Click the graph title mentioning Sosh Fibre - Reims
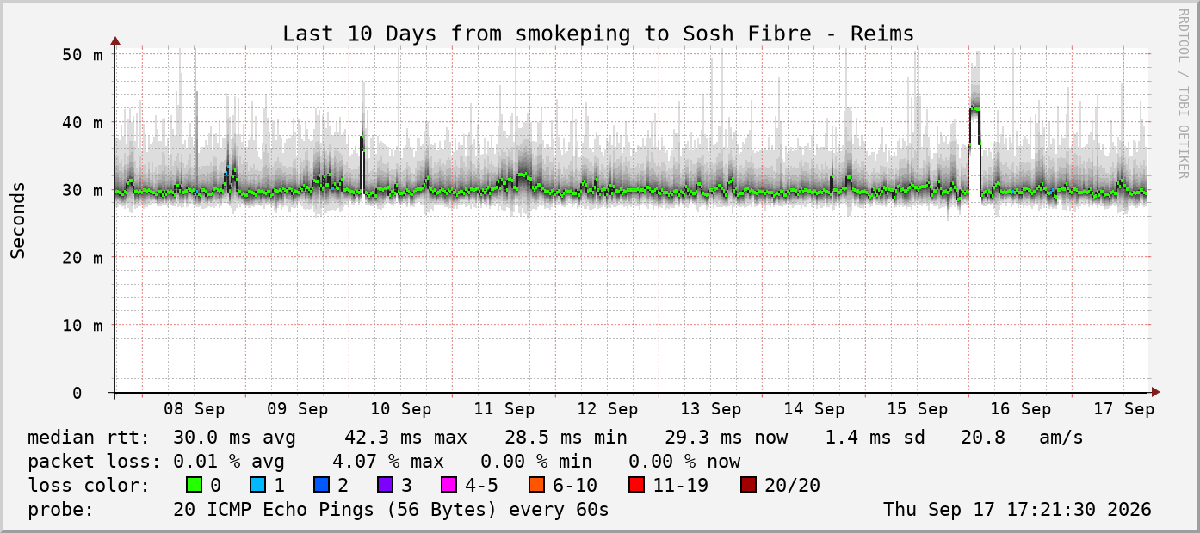Viewport: 1200px width, 533px height. (598, 34)
